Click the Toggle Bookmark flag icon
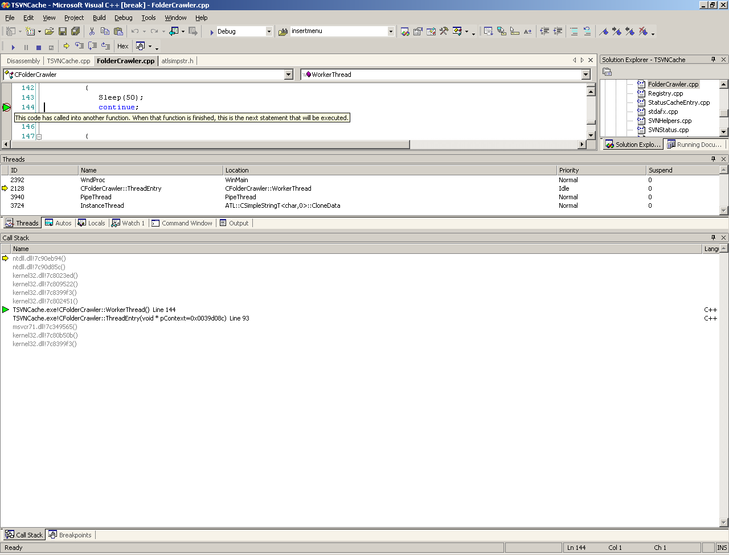This screenshot has width=729, height=555. point(604,31)
